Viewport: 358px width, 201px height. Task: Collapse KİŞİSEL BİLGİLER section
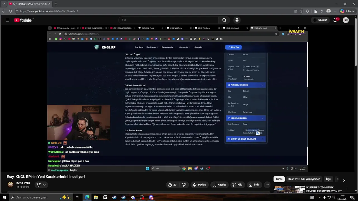246,118
